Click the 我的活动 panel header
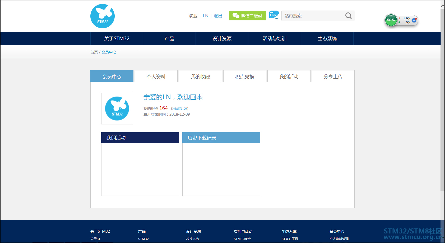The image size is (445, 243). click(x=140, y=138)
